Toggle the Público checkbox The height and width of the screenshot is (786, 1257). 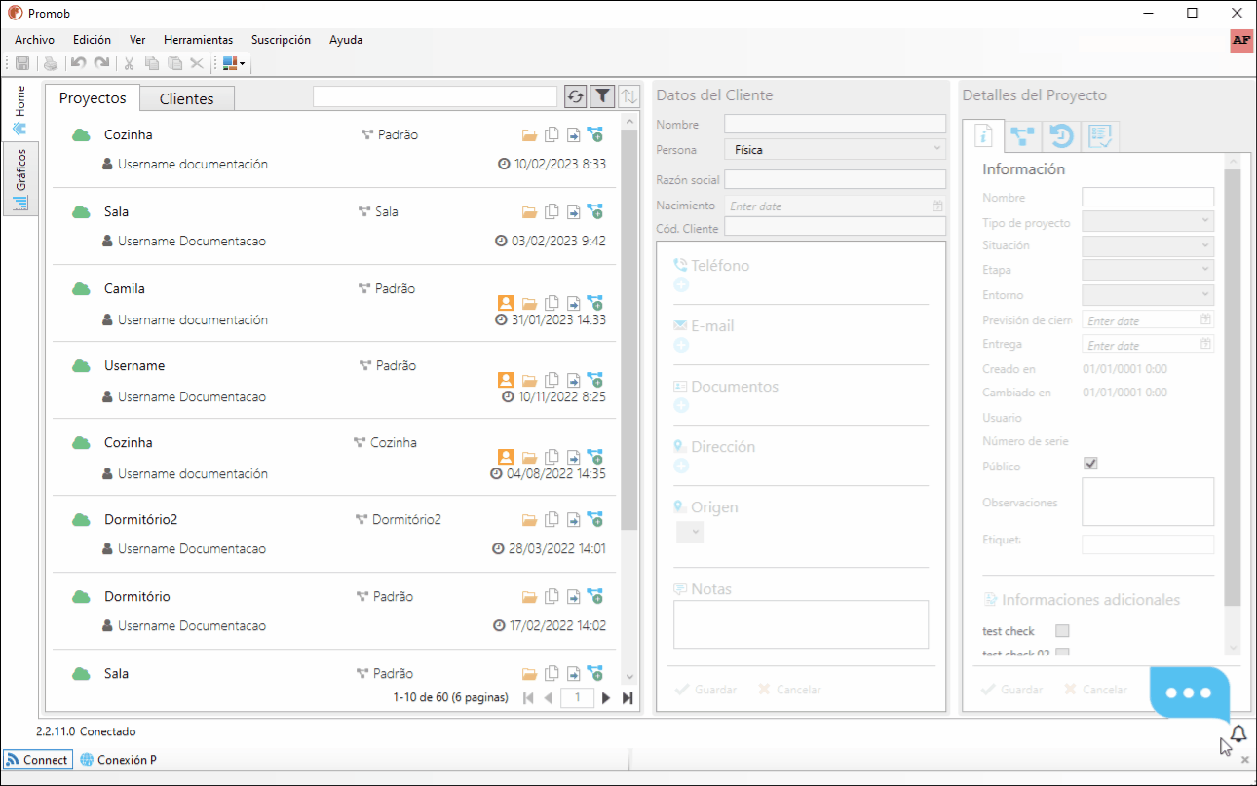click(1090, 464)
